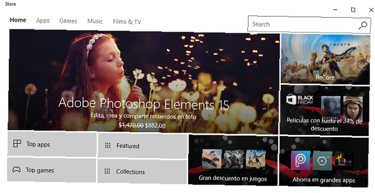
Task: Click the crossed-out price $1,470.00
Action: tap(131, 125)
